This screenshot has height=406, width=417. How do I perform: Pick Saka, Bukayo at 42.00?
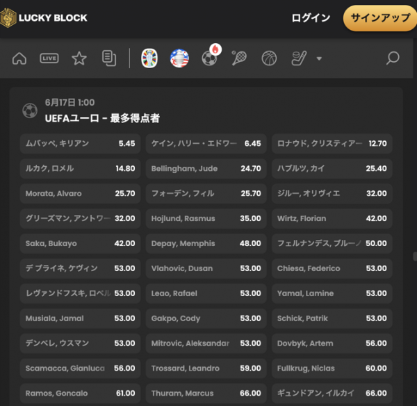tap(80, 243)
